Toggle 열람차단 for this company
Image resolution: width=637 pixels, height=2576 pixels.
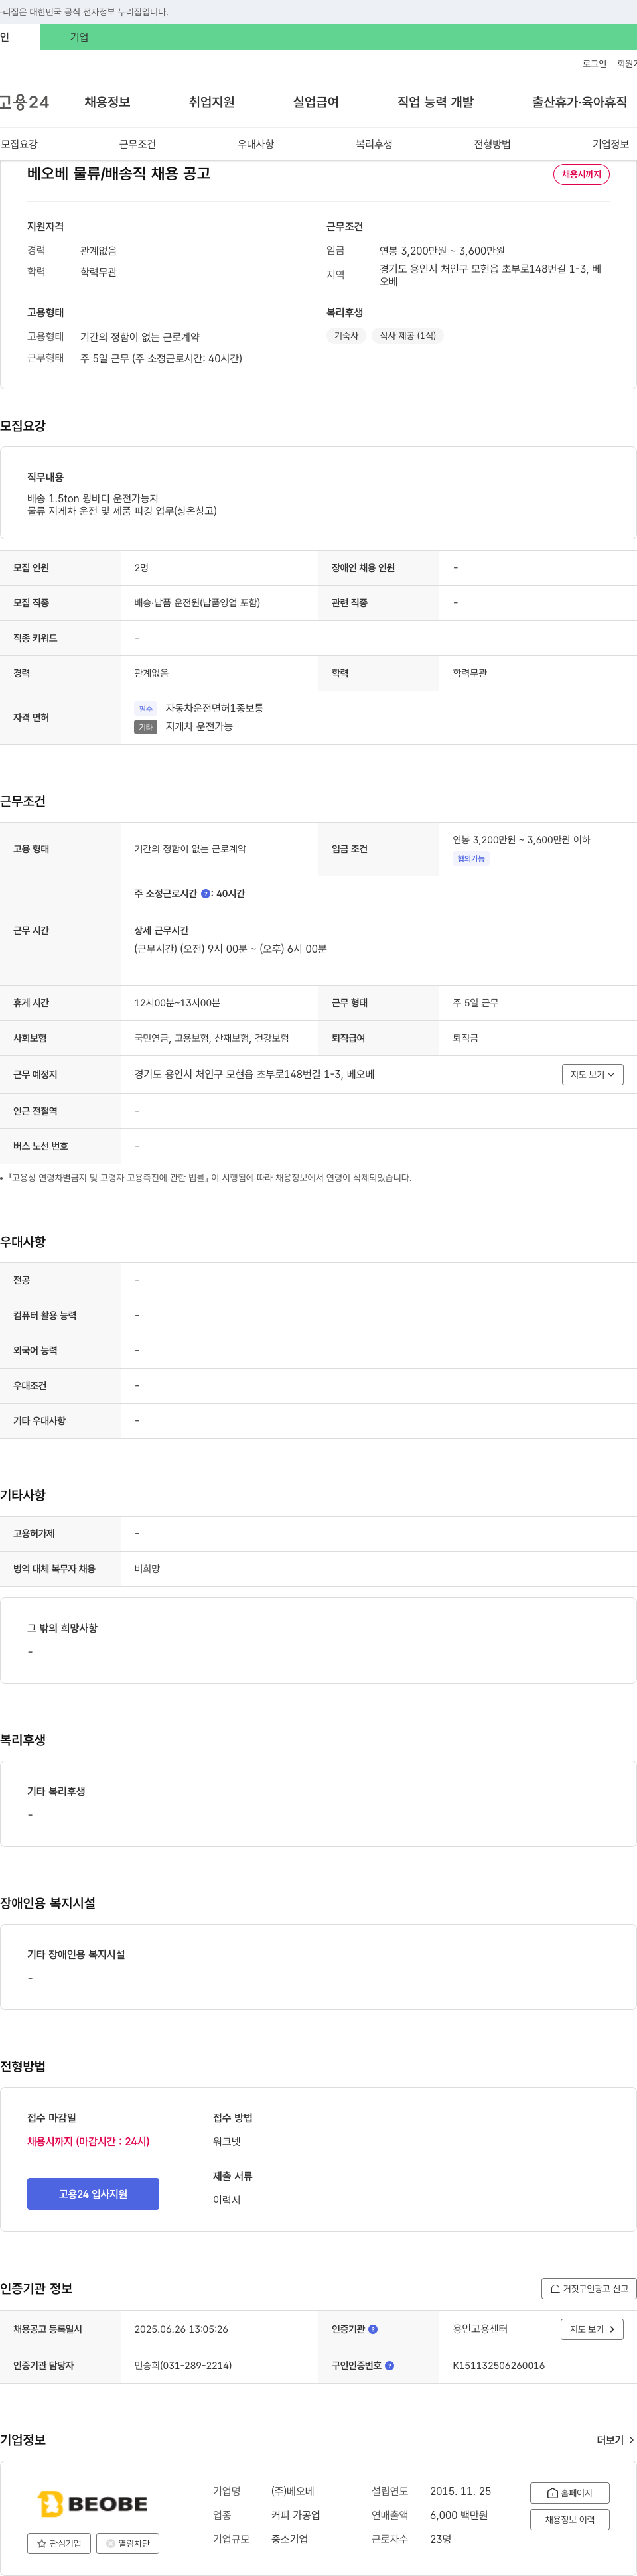click(x=127, y=2543)
